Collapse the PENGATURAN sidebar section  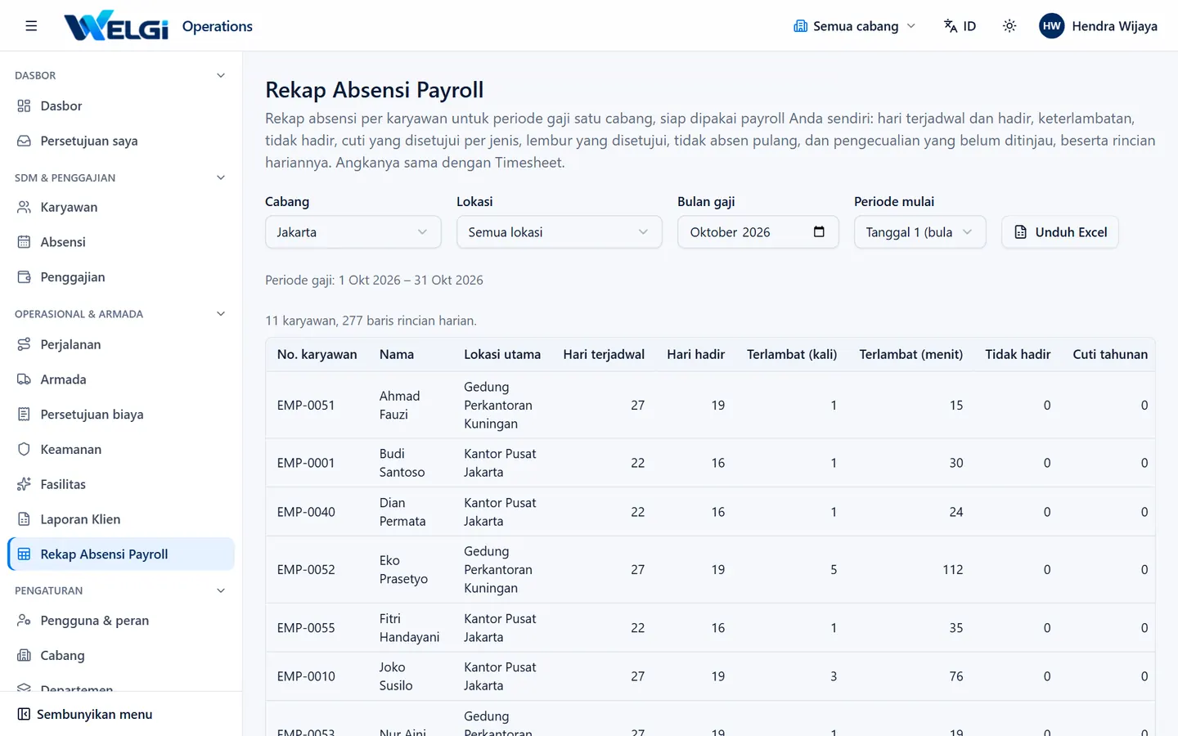(221, 590)
